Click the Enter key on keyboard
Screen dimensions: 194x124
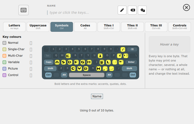point(131,62)
